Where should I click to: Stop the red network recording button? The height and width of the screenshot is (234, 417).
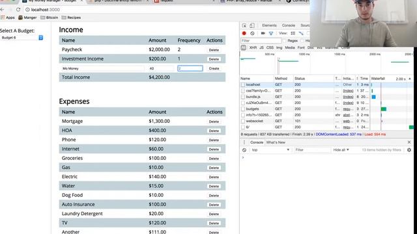[x=244, y=33]
